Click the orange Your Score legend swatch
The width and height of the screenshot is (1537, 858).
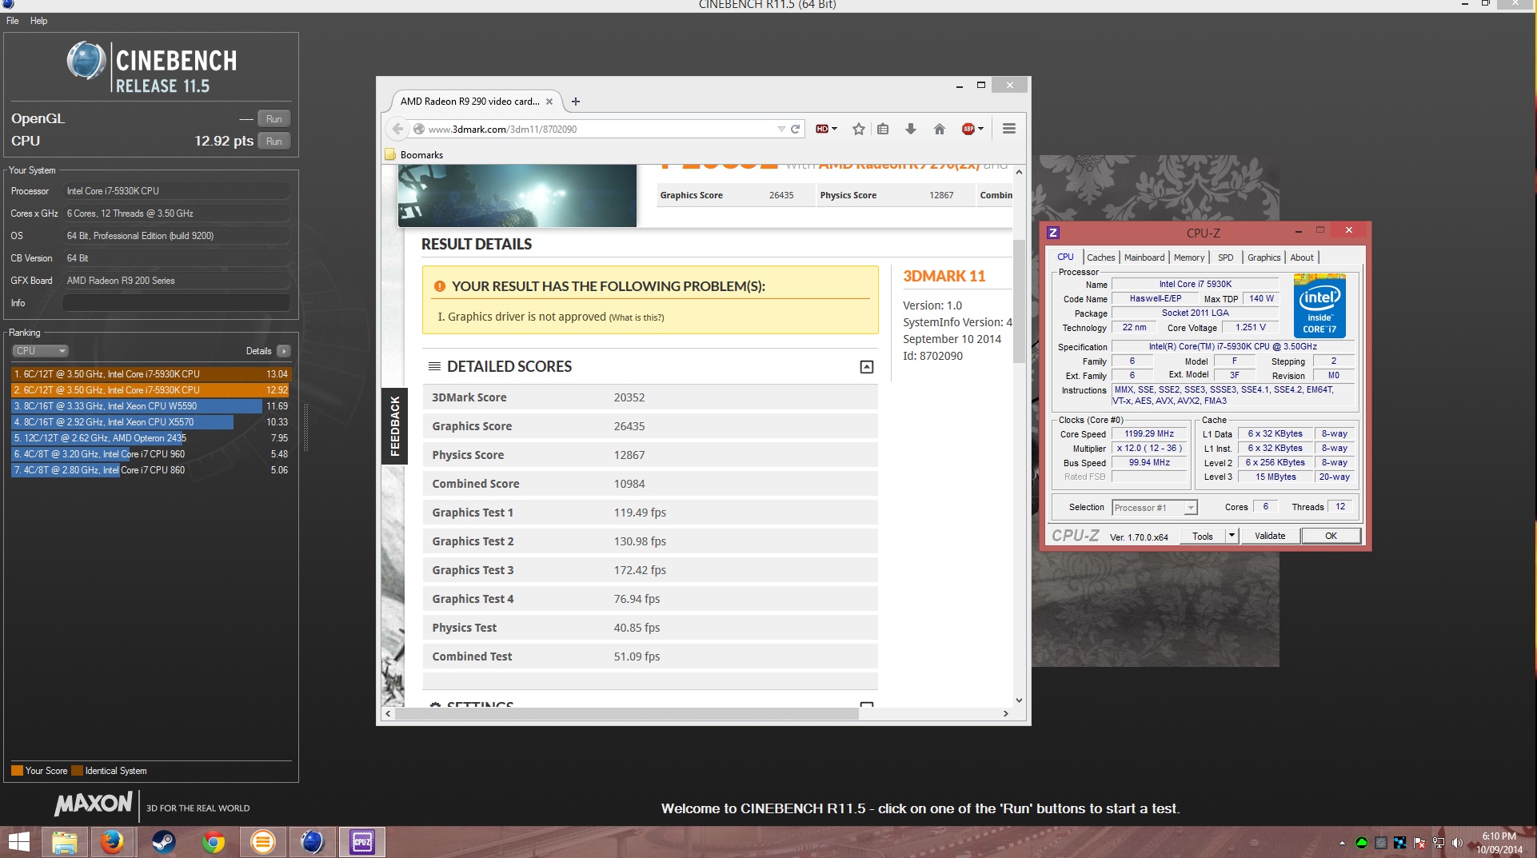pyautogui.click(x=17, y=771)
